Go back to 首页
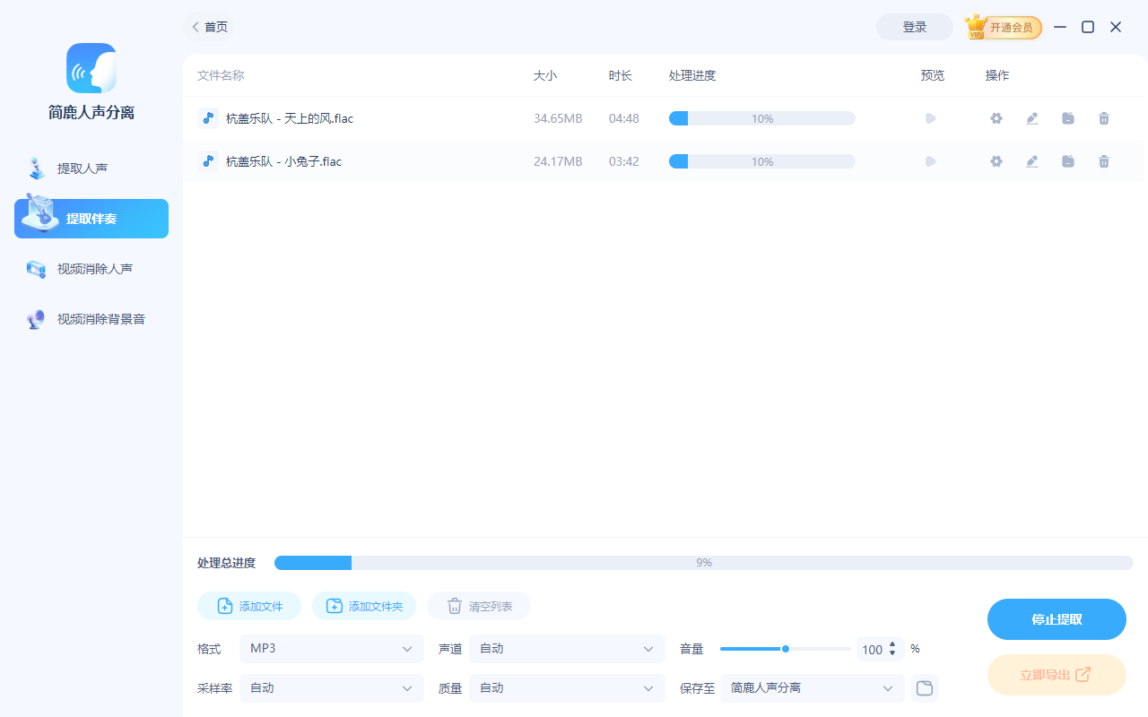 pos(209,27)
